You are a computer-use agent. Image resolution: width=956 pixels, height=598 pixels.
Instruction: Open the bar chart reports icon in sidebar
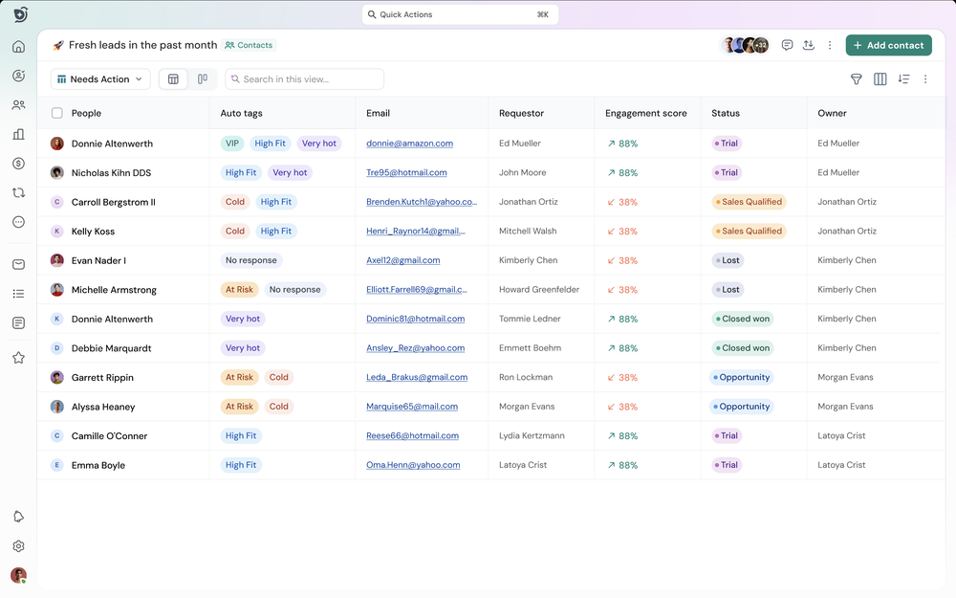(x=19, y=134)
